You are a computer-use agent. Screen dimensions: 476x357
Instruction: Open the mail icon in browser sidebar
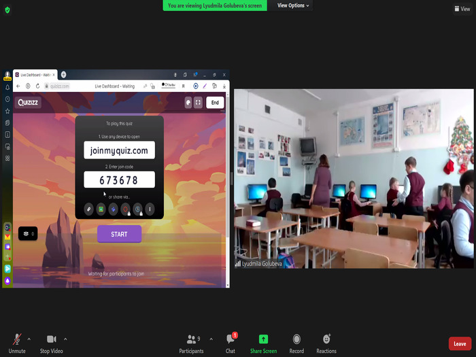click(x=7, y=237)
